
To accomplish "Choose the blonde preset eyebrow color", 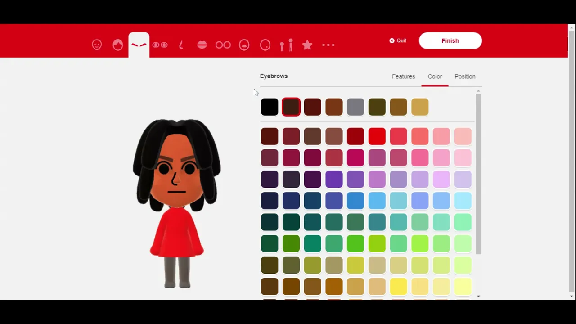I will tap(420, 107).
